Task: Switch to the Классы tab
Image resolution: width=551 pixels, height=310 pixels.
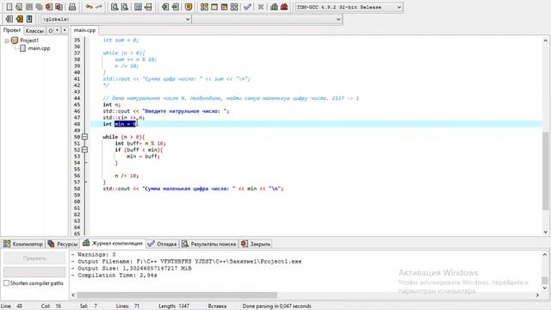Action: pos(34,31)
